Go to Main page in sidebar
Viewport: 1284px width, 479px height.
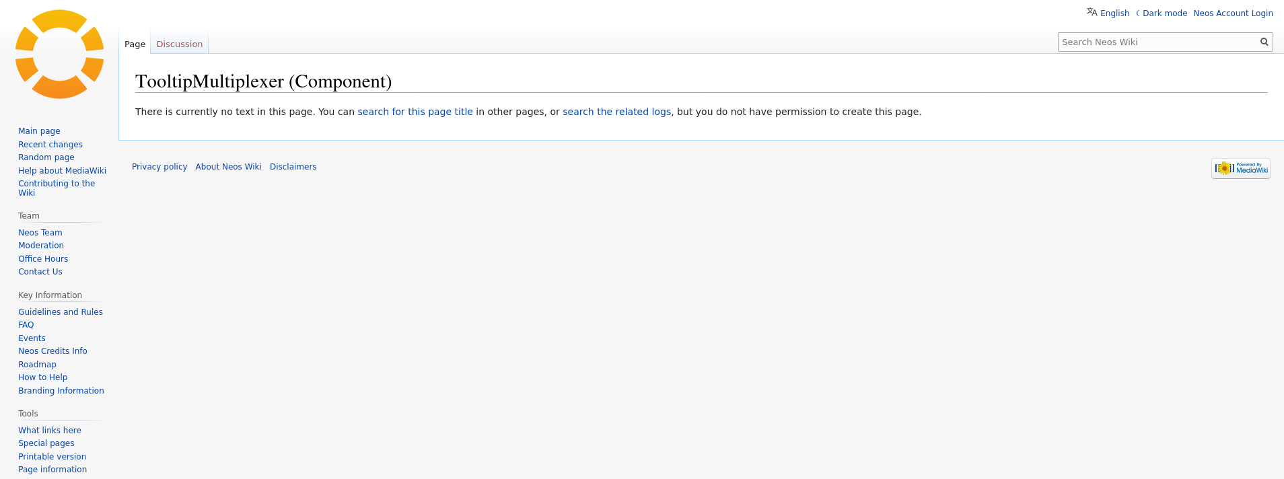point(39,131)
